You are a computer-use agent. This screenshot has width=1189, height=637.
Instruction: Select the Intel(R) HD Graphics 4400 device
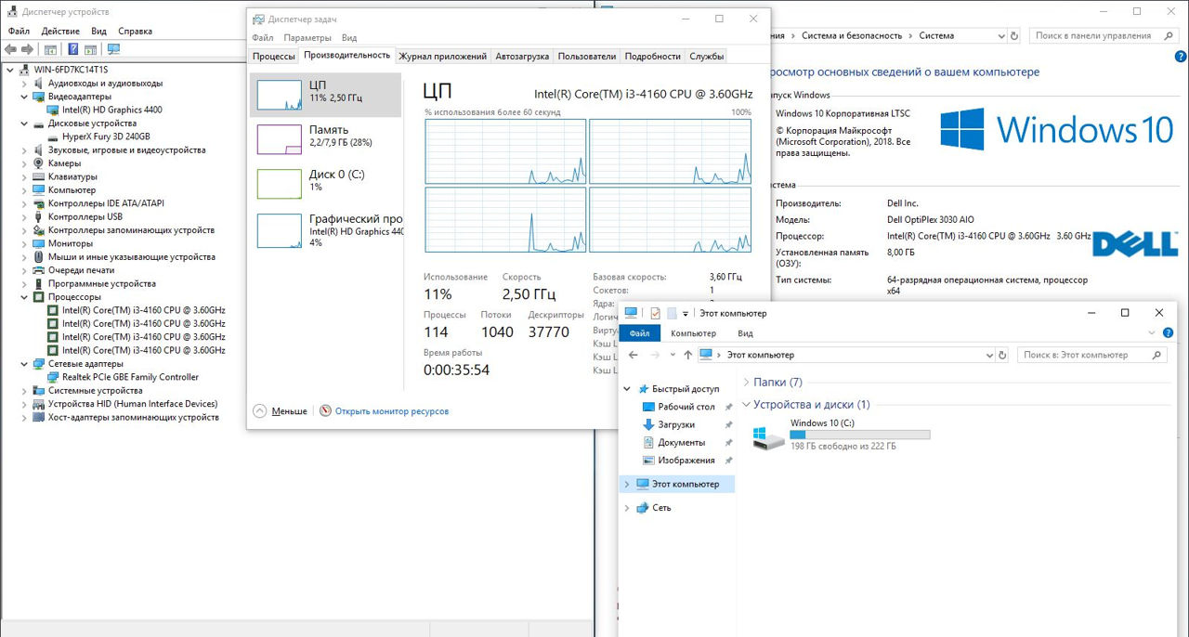(x=111, y=110)
